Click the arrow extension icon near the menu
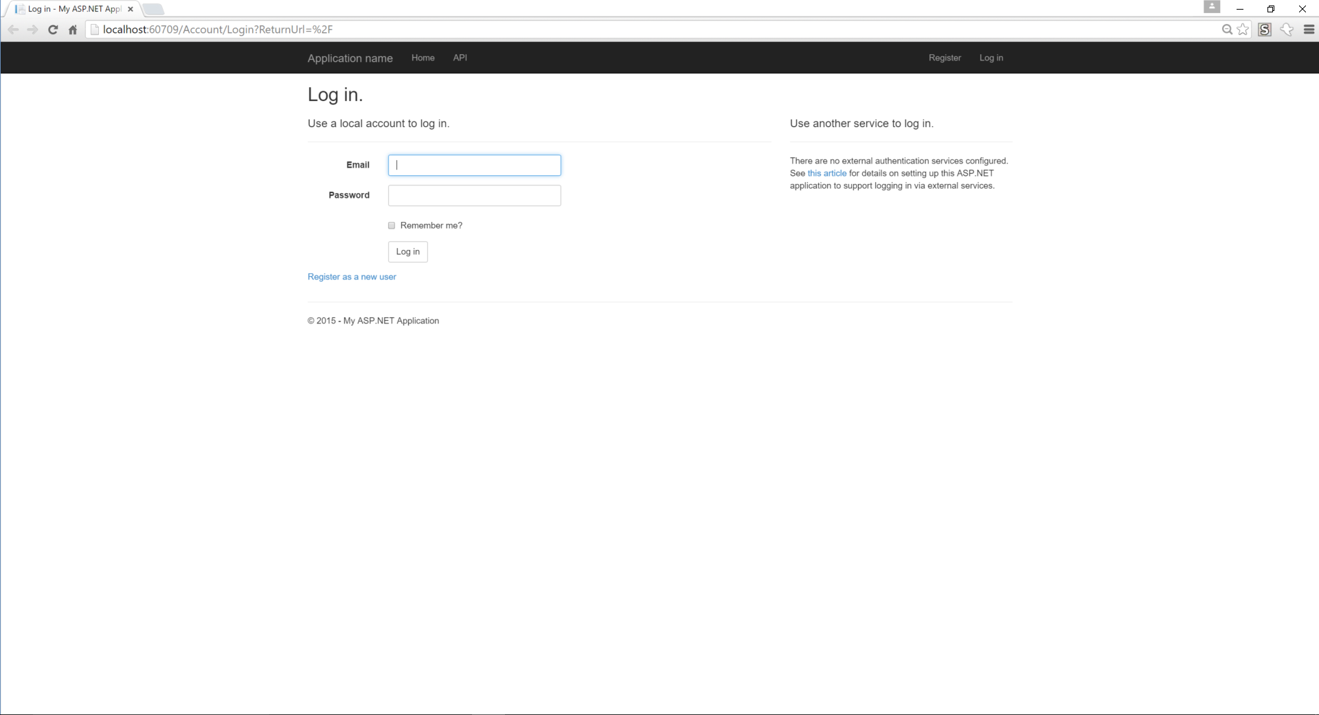Viewport: 1319px width, 715px height. pos(1287,30)
